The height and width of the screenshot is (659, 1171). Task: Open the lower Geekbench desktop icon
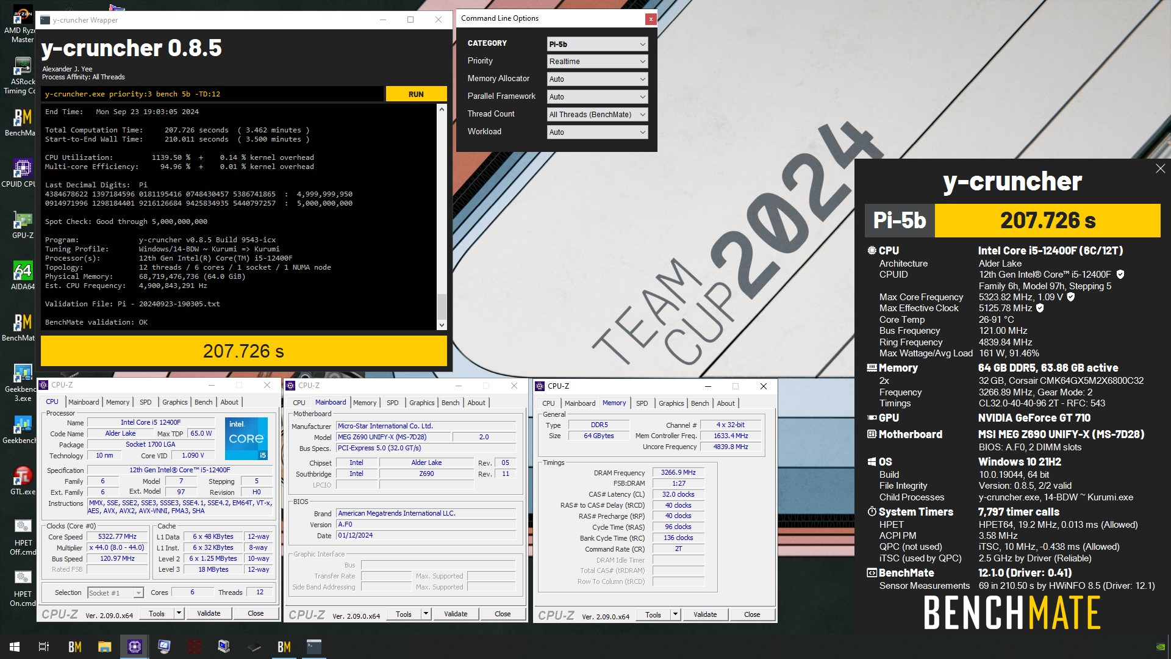(x=22, y=430)
